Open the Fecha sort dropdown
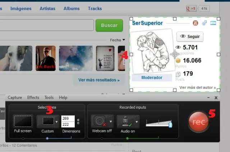This screenshot has height=152, width=230. coord(118,40)
